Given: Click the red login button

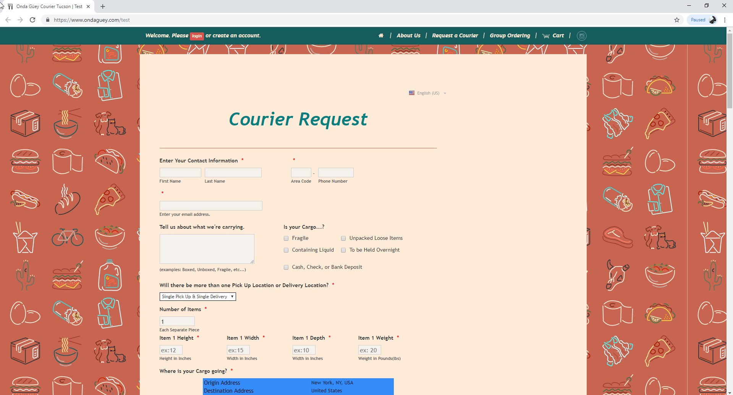Looking at the screenshot, I should (x=197, y=36).
